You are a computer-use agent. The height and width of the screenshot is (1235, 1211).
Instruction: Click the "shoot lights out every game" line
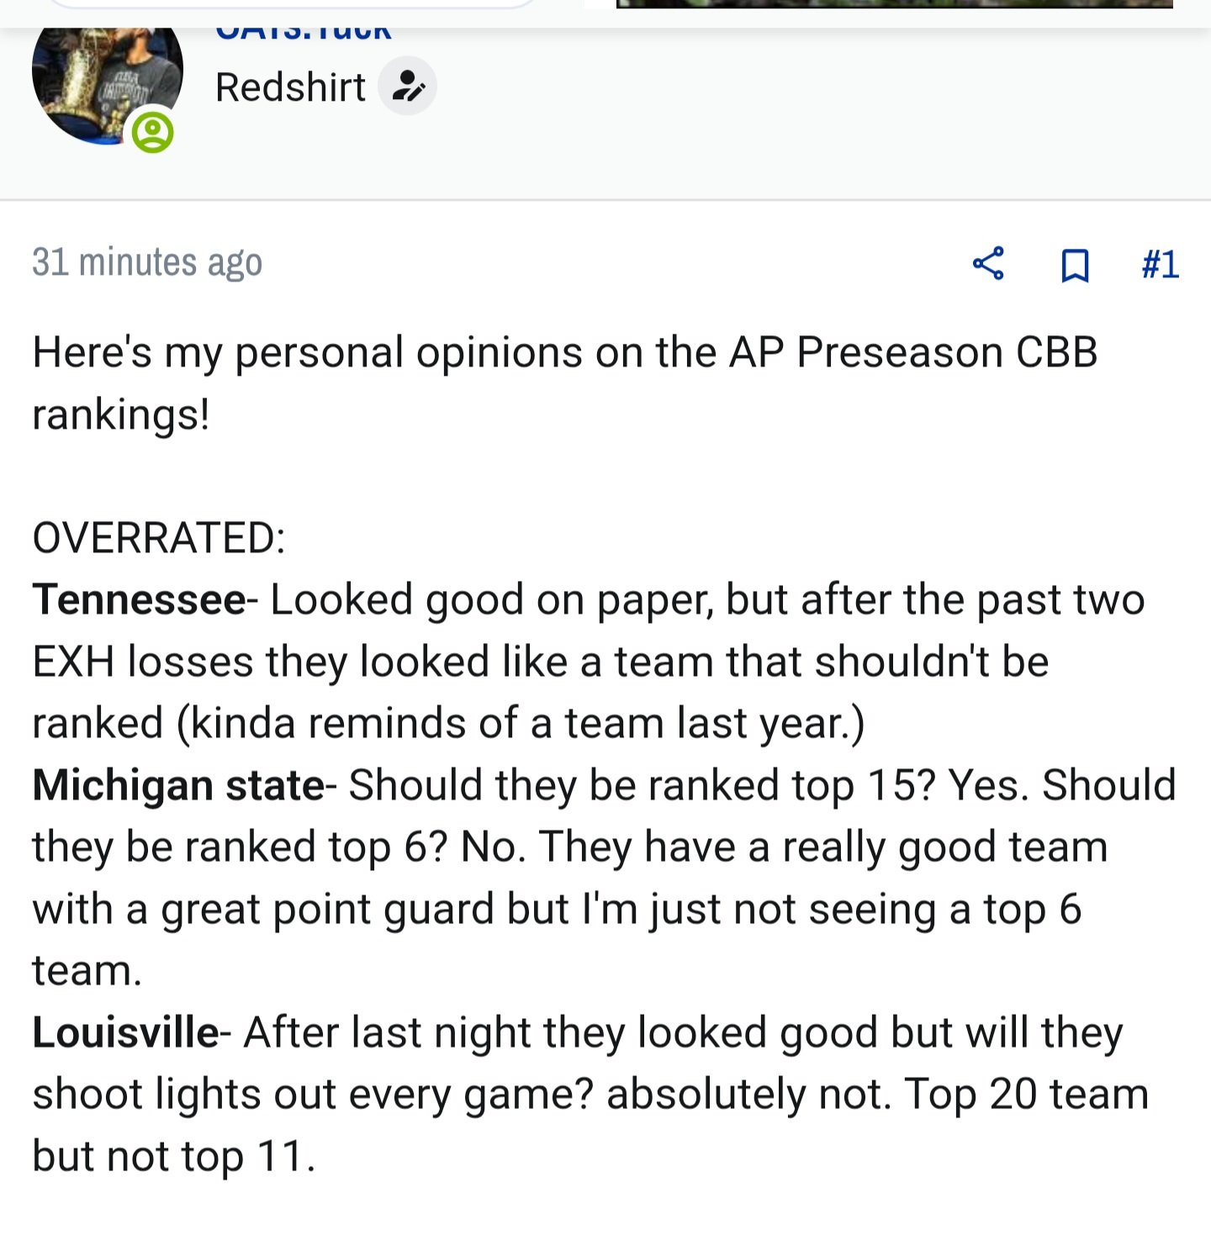click(590, 1095)
